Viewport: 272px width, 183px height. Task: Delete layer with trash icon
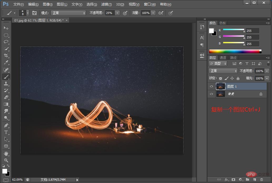pyautogui.click(x=261, y=180)
